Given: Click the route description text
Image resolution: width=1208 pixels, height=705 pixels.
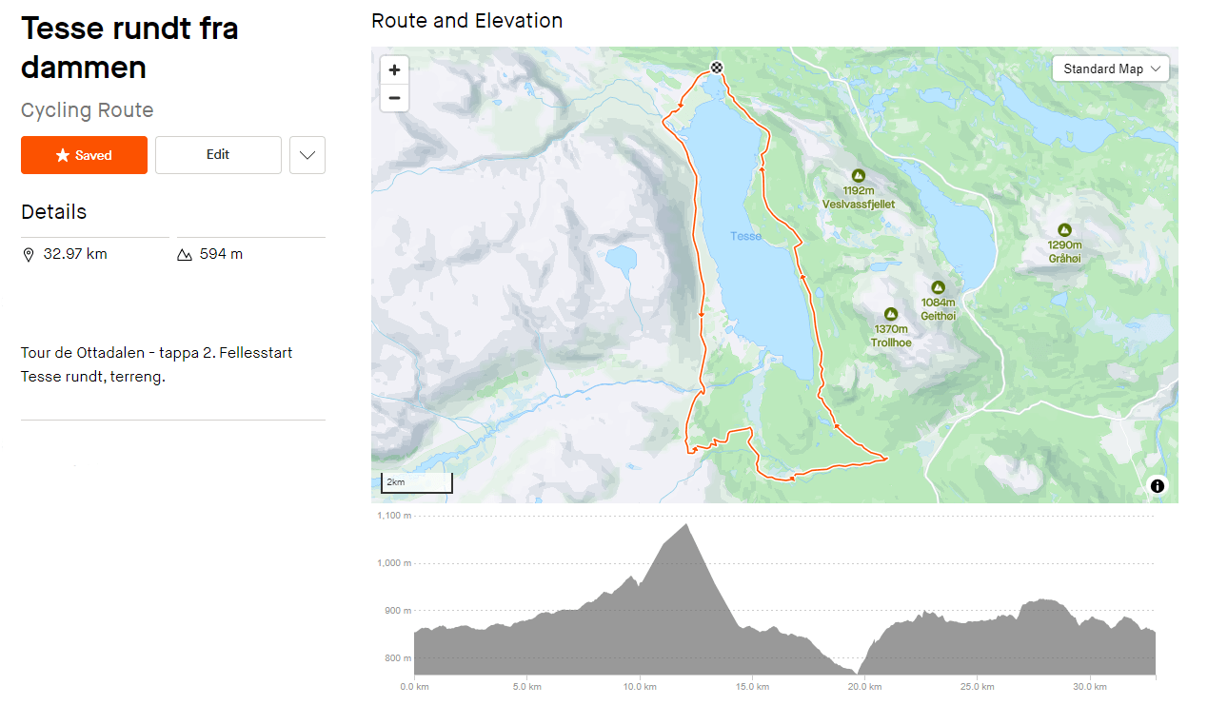Looking at the screenshot, I should pos(156,364).
